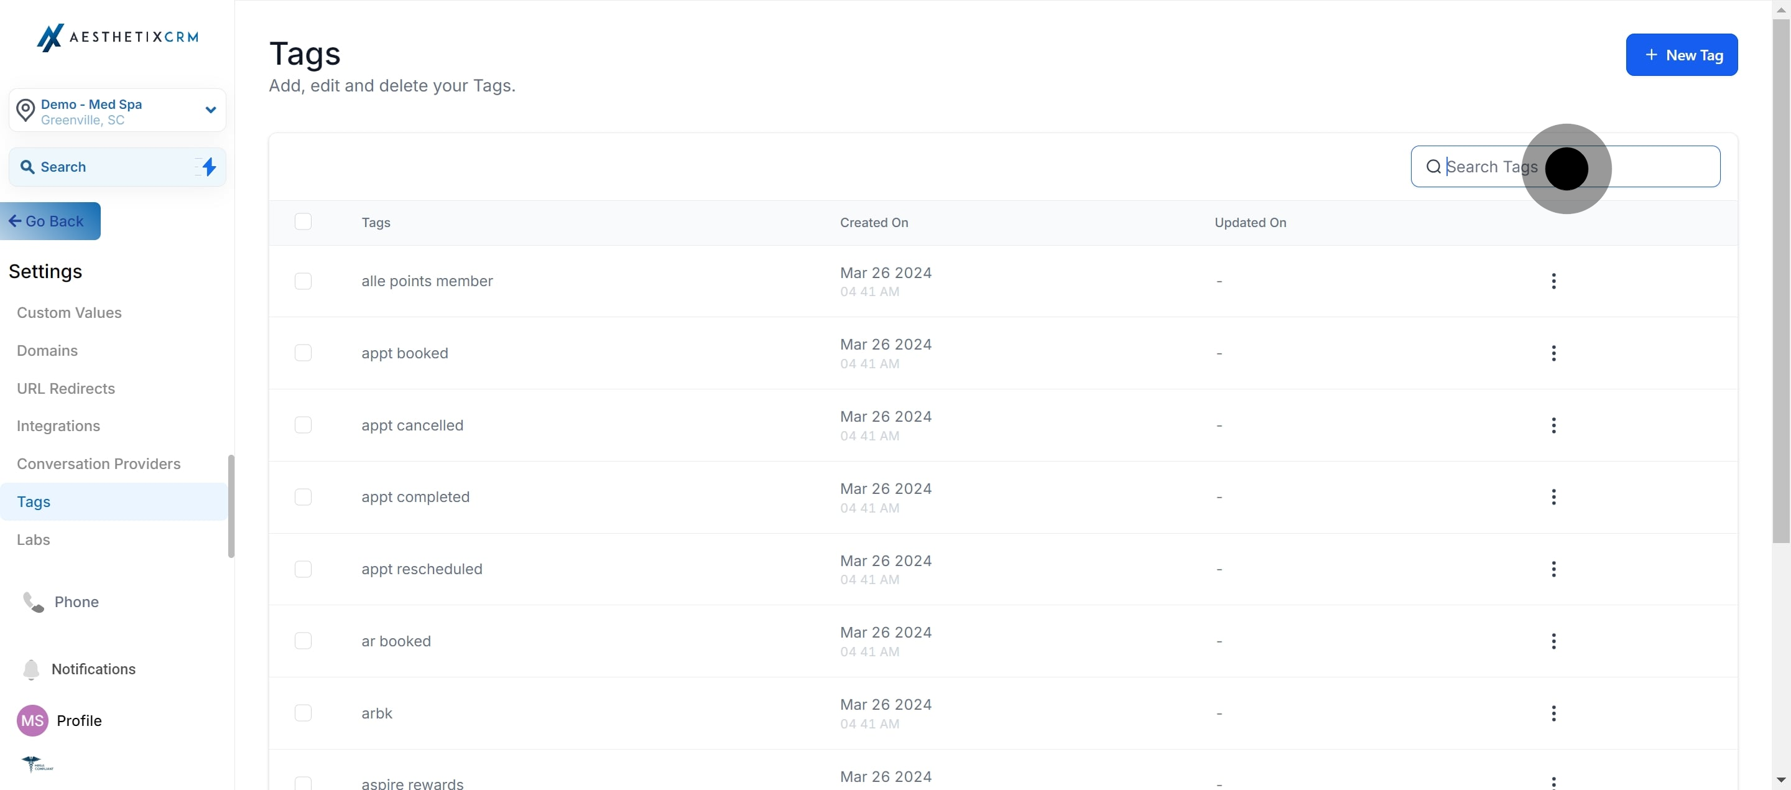Toggle the select all tags checkbox
The height and width of the screenshot is (790, 1791).
pos(303,222)
